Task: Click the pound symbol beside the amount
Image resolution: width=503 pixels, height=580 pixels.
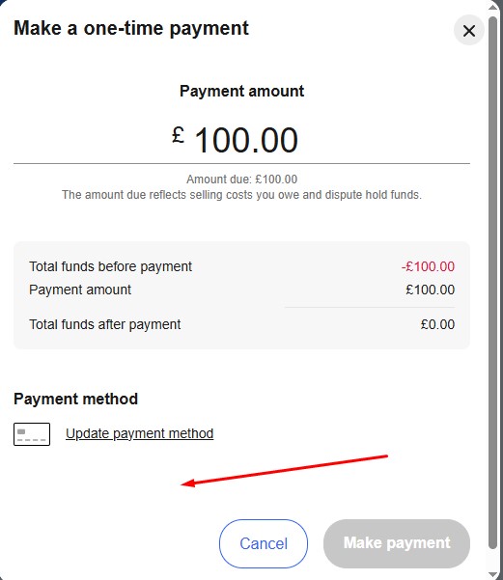Action: [x=179, y=135]
